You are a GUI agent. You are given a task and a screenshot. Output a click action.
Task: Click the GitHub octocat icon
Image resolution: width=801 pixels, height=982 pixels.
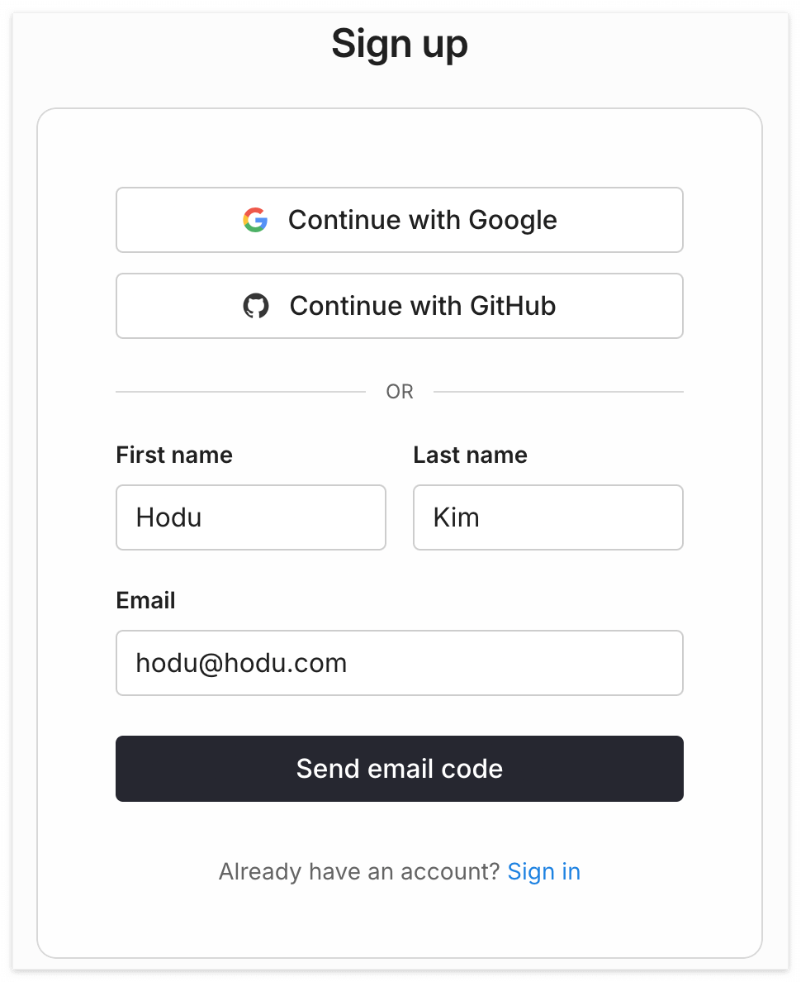pyautogui.click(x=256, y=306)
